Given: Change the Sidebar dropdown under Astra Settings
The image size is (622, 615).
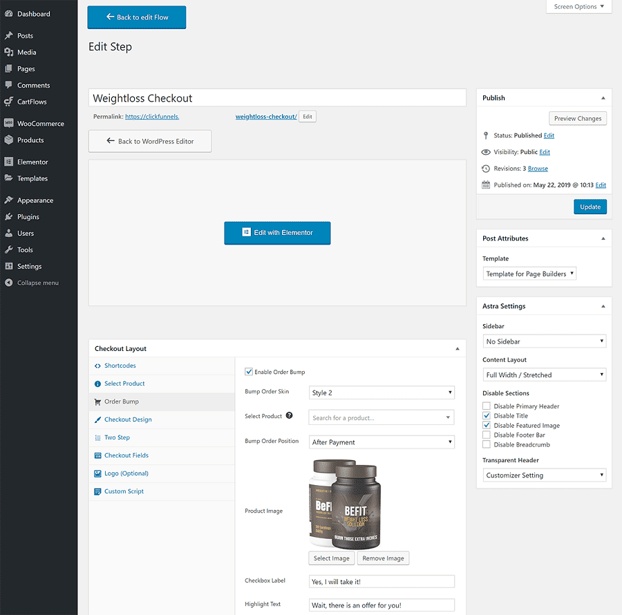Looking at the screenshot, I should [x=544, y=341].
